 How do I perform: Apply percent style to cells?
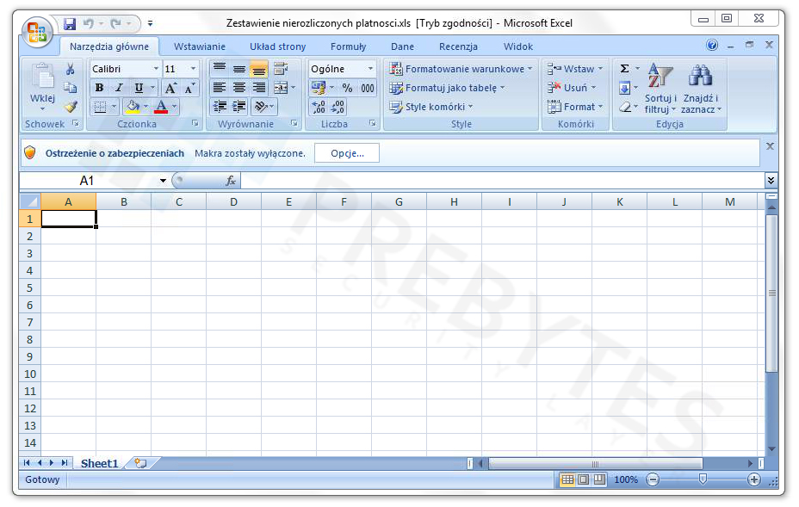[348, 88]
